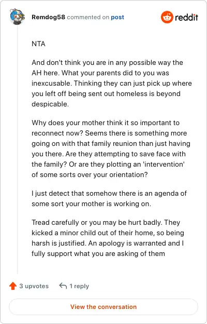Open the Remdog58 user profile link
Screen dimensions: 207x324
[49, 17]
